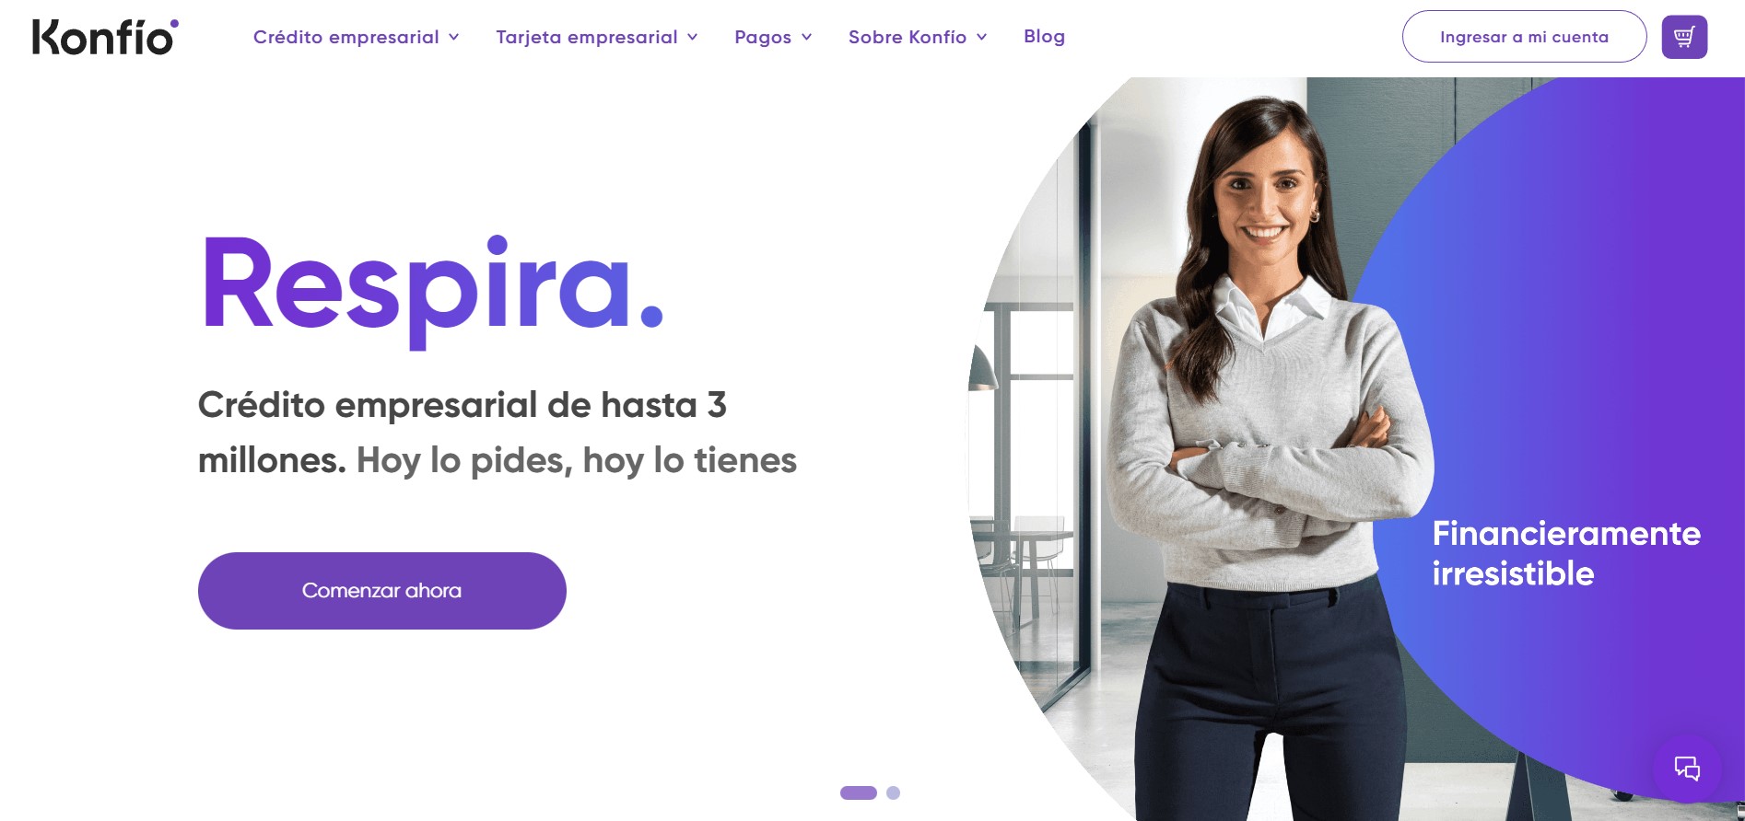
Task: Click the Comenzar ahora button
Action: click(381, 591)
